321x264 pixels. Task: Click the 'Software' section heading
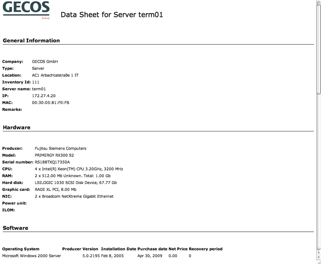coord(16,228)
